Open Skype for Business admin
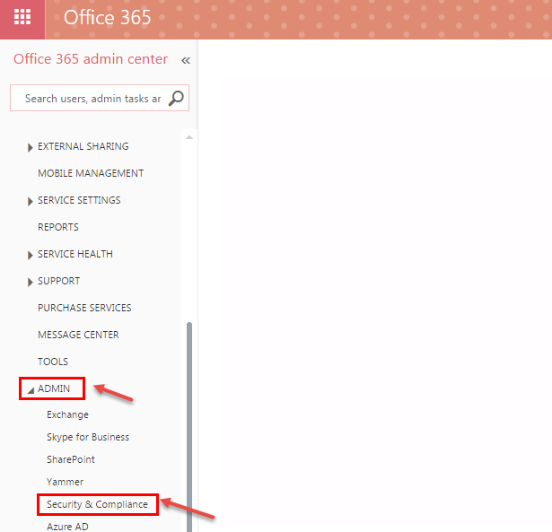 (88, 437)
